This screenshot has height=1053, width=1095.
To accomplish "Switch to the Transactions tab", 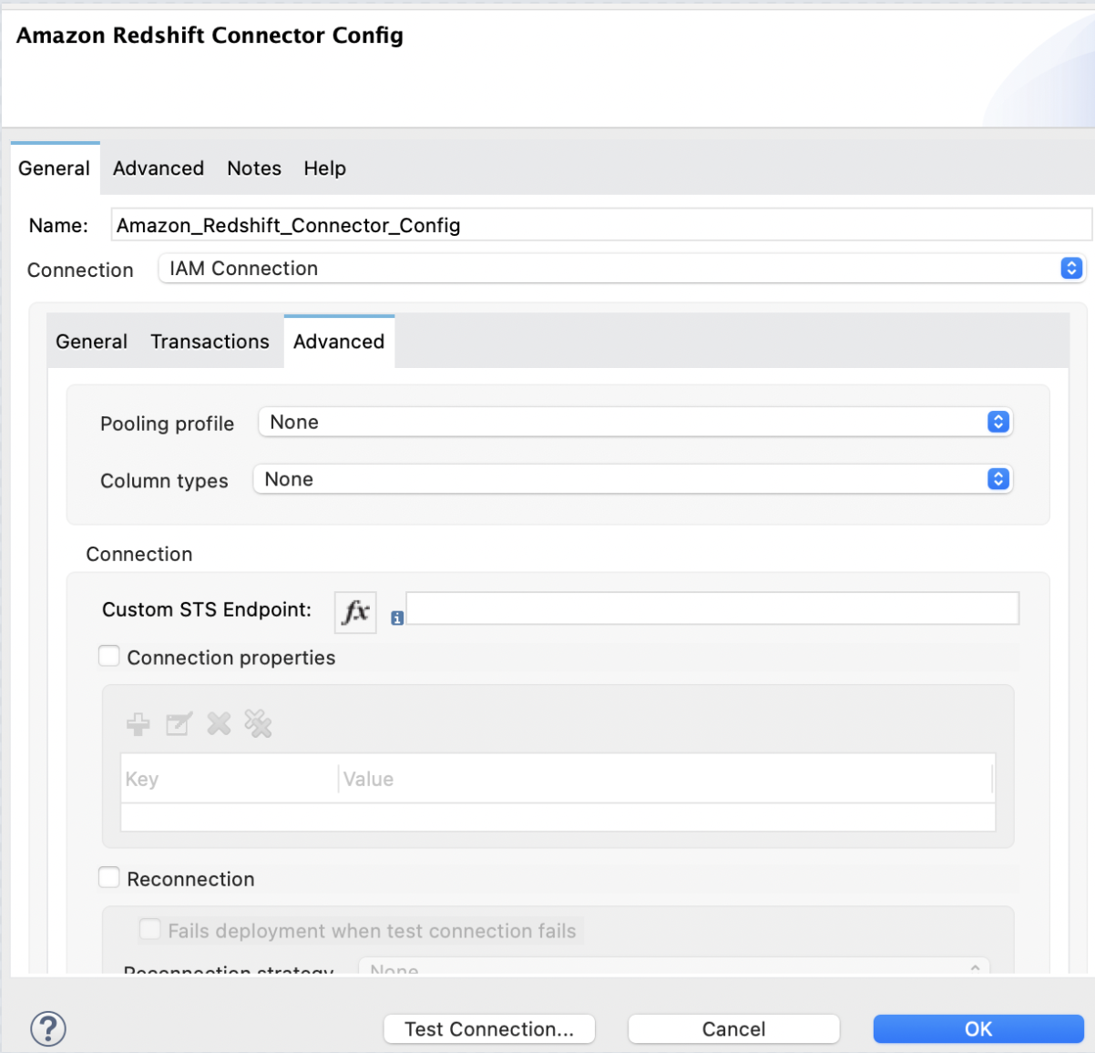I will click(210, 341).
